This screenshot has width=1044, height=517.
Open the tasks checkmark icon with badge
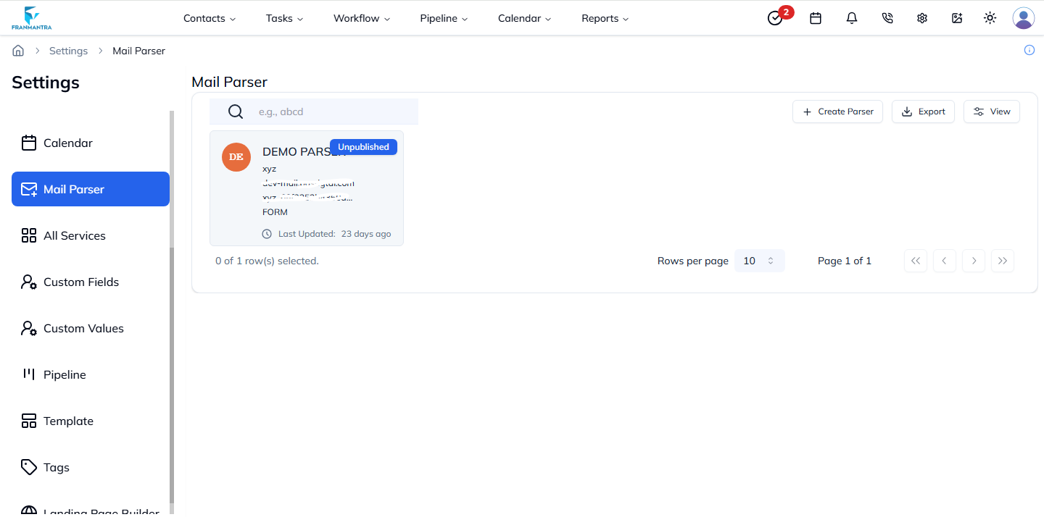774,18
